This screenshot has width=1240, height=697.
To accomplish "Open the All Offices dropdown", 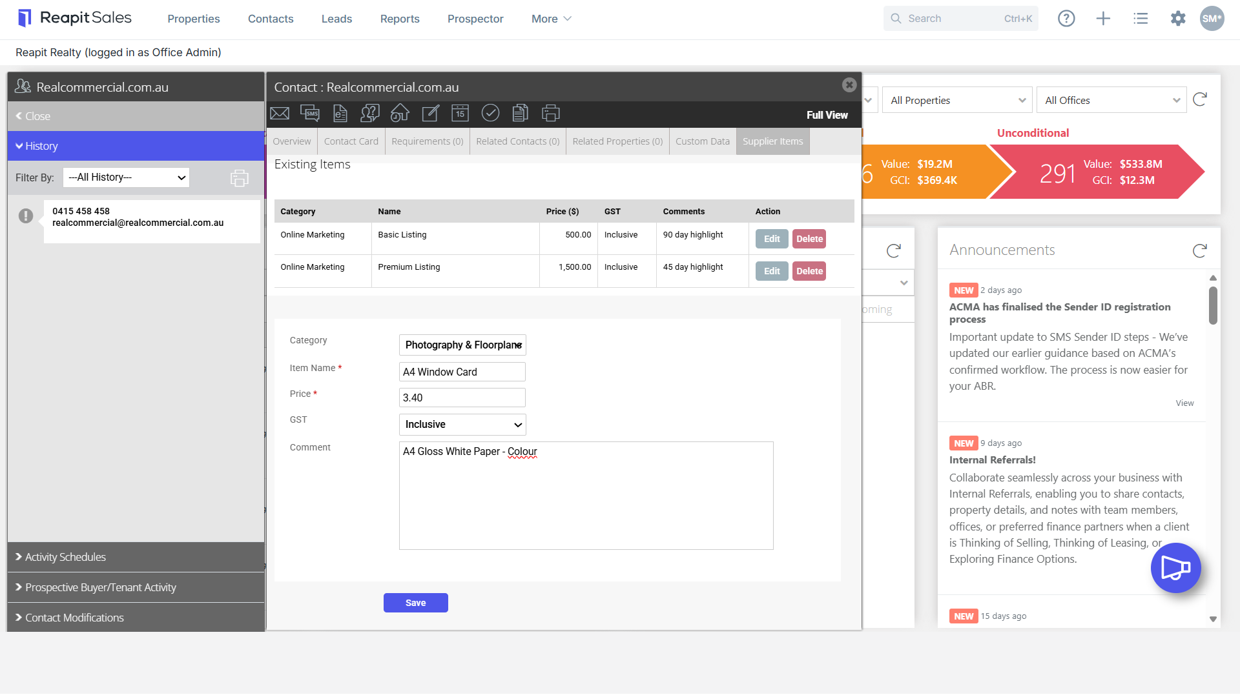I will point(1111,100).
